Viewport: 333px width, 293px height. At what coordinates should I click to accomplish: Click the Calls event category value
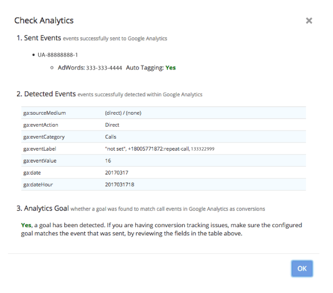coord(111,137)
